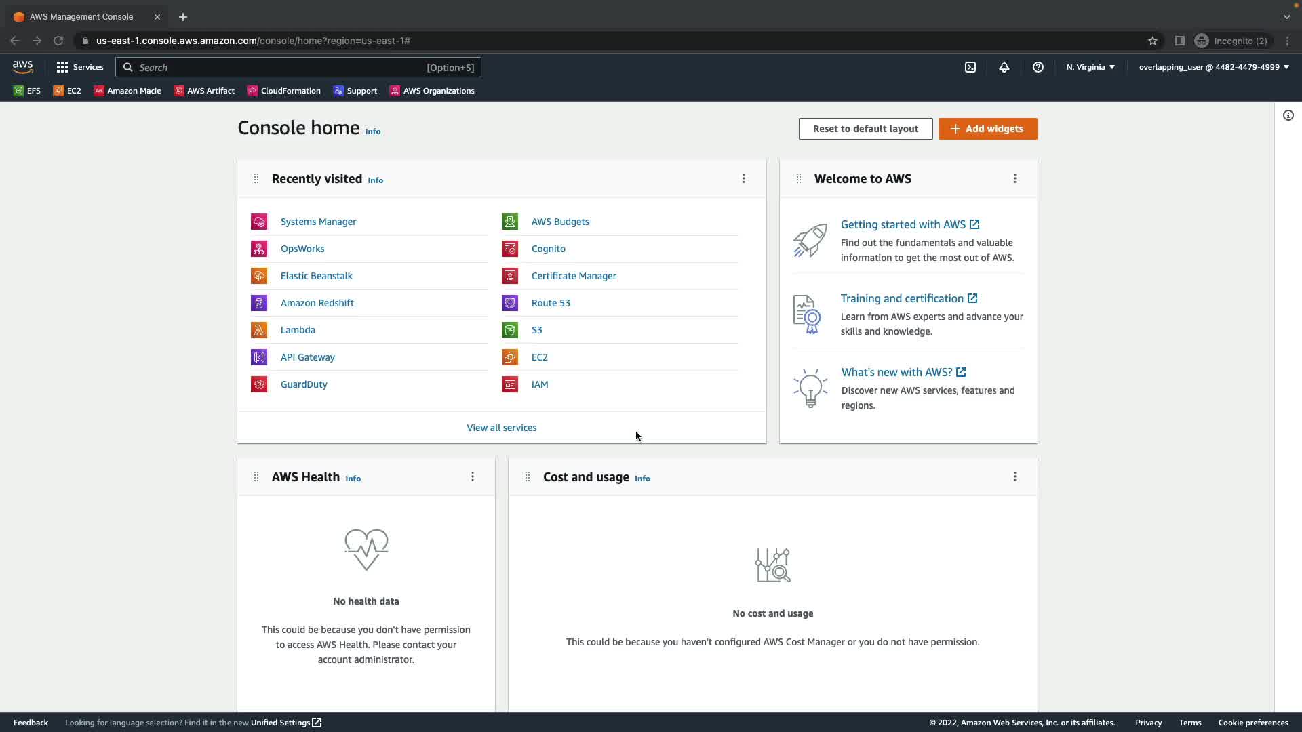Image resolution: width=1302 pixels, height=732 pixels.
Task: Click the Lambda service icon
Action: pyautogui.click(x=259, y=330)
